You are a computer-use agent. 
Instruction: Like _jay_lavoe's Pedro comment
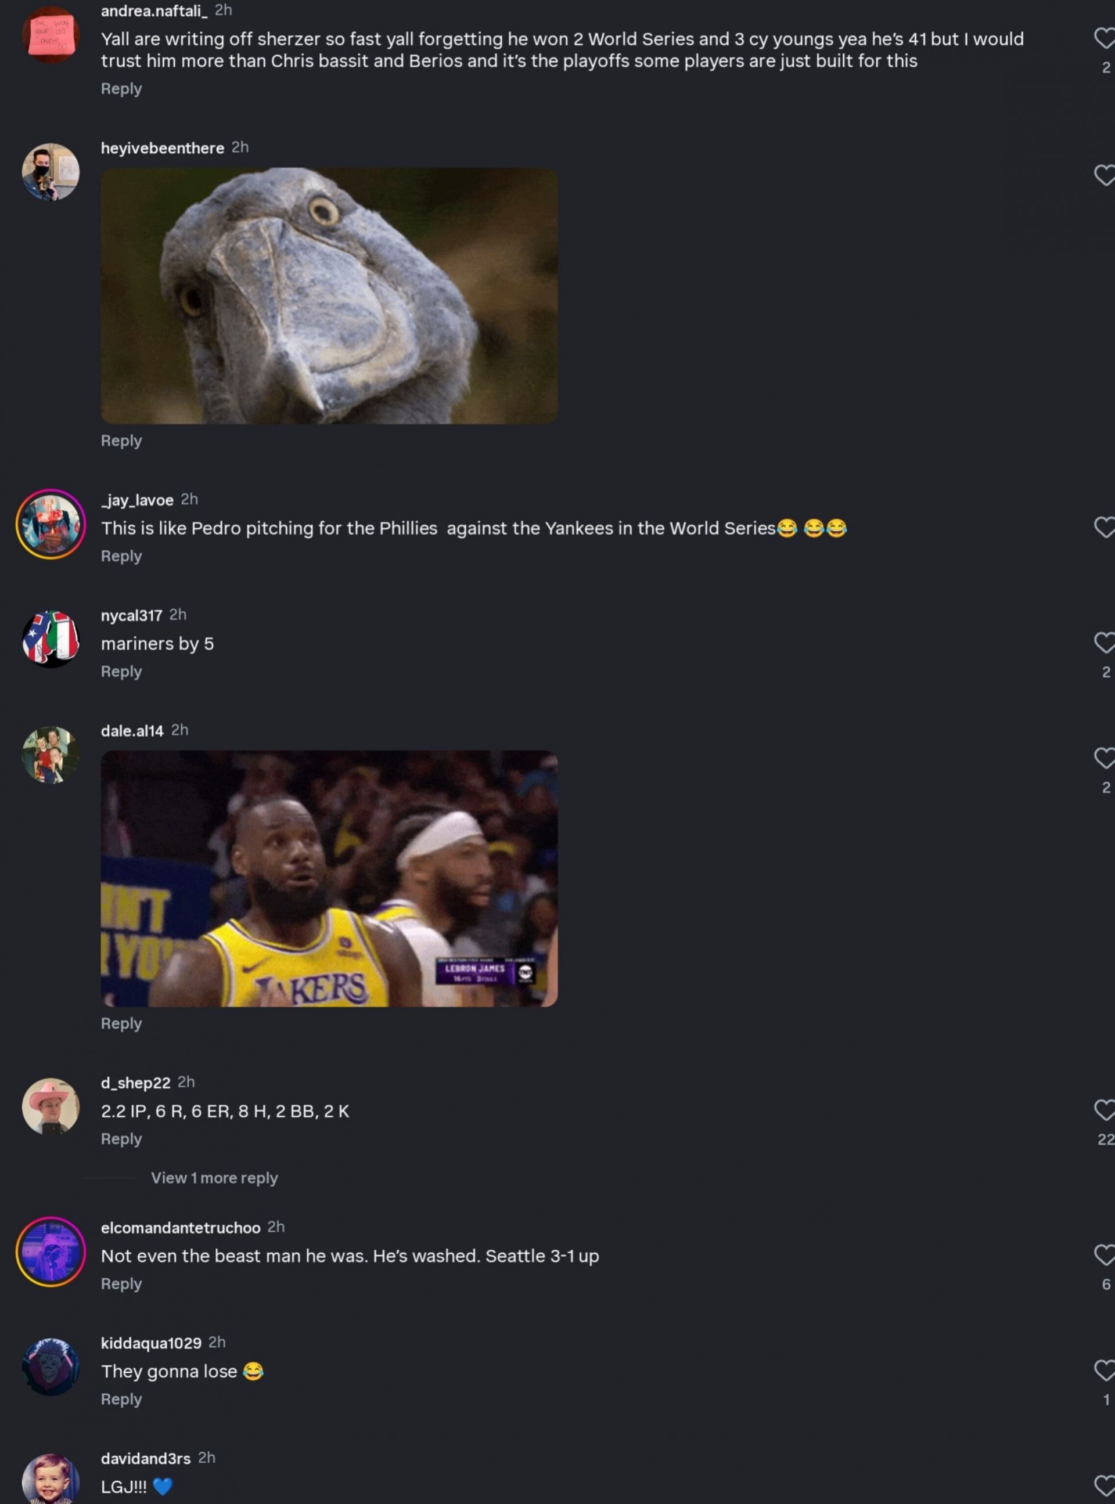(1104, 526)
